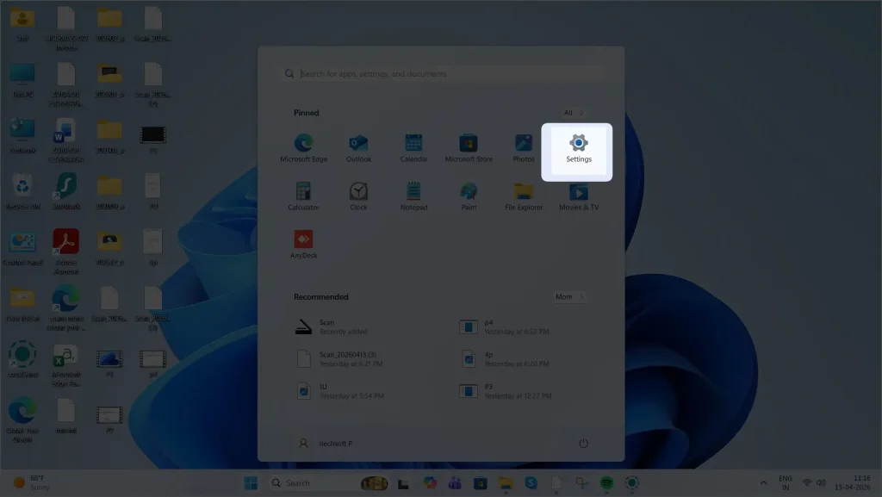Open Spotify from the taskbar

pos(607,482)
